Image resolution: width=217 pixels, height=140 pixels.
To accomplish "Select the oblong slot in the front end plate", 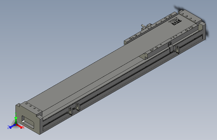I will 28,122.
